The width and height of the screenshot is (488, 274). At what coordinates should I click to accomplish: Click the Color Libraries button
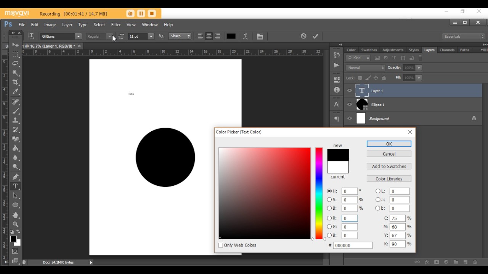[389, 179]
